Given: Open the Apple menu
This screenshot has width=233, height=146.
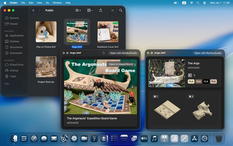Looking at the screenshot, I should (x=5, y=3).
